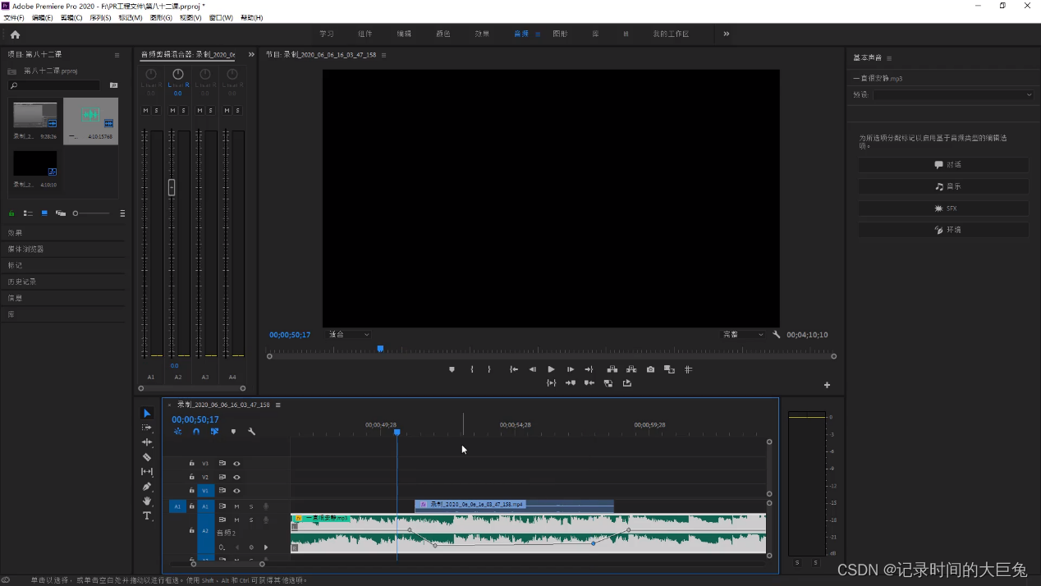Toggle V3 track output eye
1041x586 pixels.
[236, 464]
